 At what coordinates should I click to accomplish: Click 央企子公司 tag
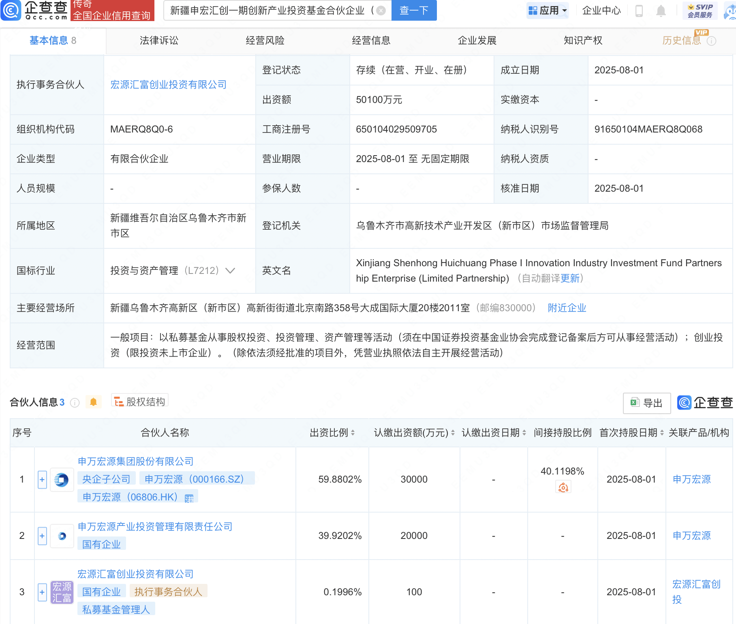[x=106, y=479]
